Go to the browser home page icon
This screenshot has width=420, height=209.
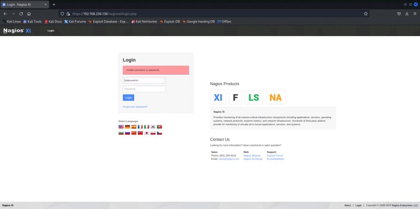tap(29, 14)
